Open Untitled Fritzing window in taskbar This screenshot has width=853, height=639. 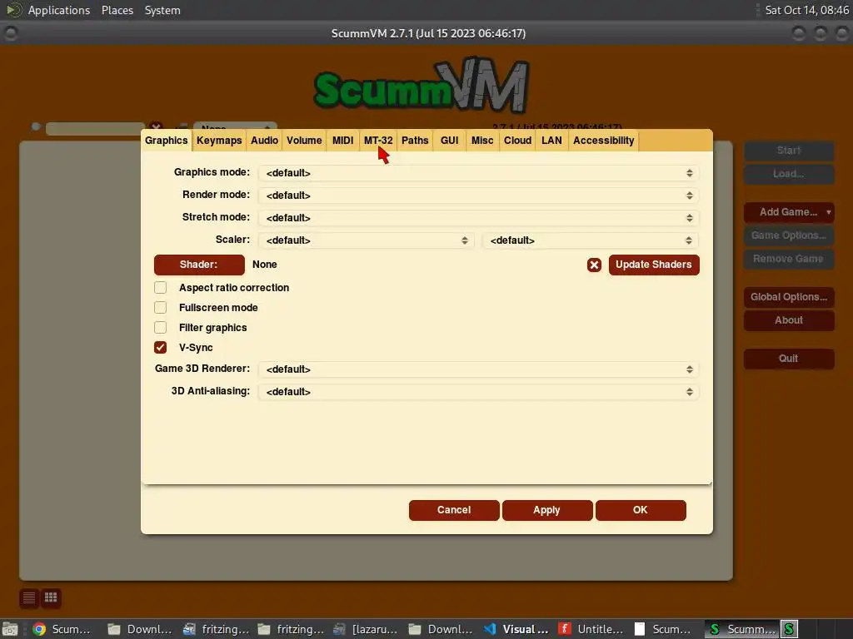591,629
